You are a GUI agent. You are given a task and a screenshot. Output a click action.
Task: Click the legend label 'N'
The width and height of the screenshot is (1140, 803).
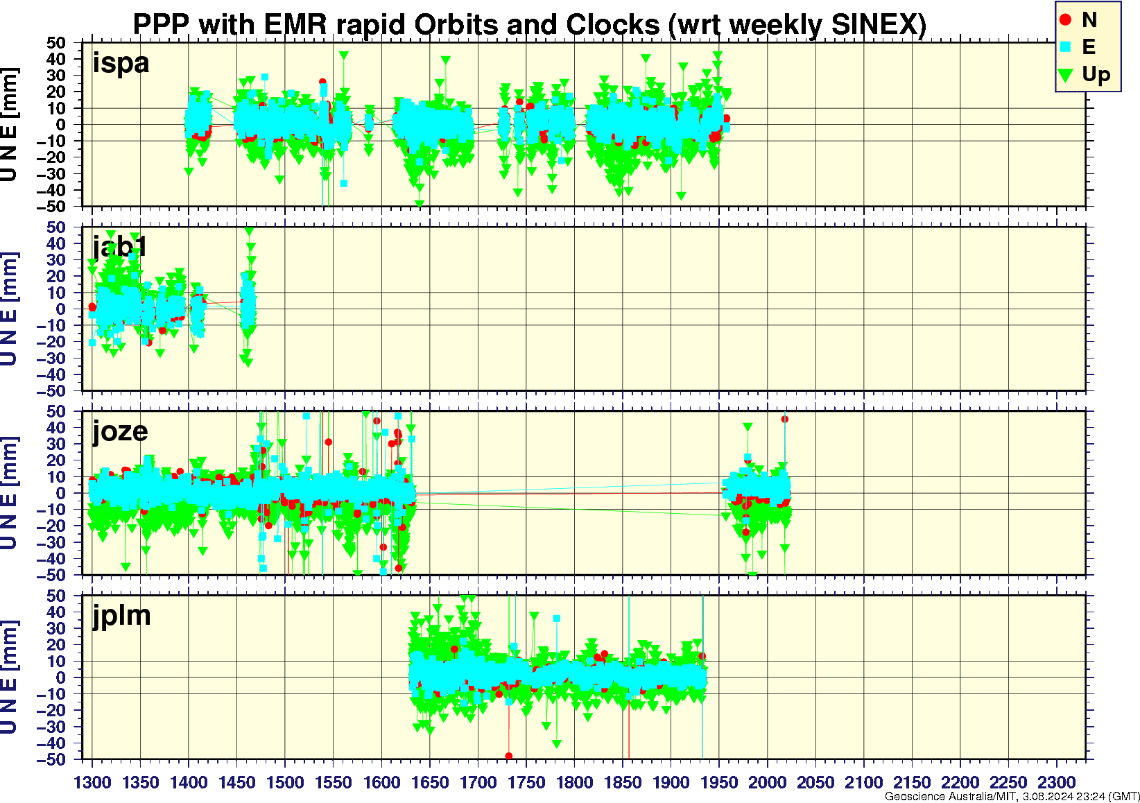1089,20
